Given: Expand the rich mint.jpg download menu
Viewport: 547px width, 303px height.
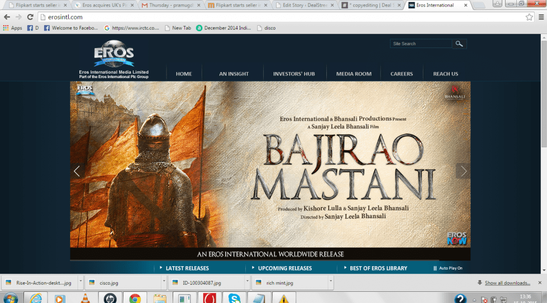Looking at the screenshot, I should (331, 282).
